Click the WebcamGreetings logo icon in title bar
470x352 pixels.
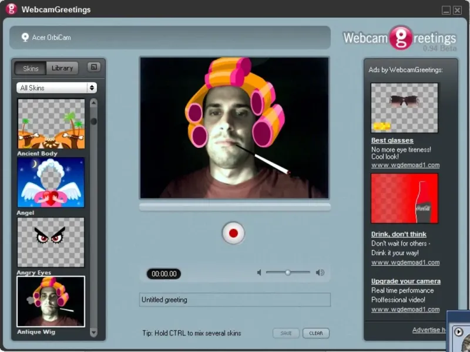point(11,9)
